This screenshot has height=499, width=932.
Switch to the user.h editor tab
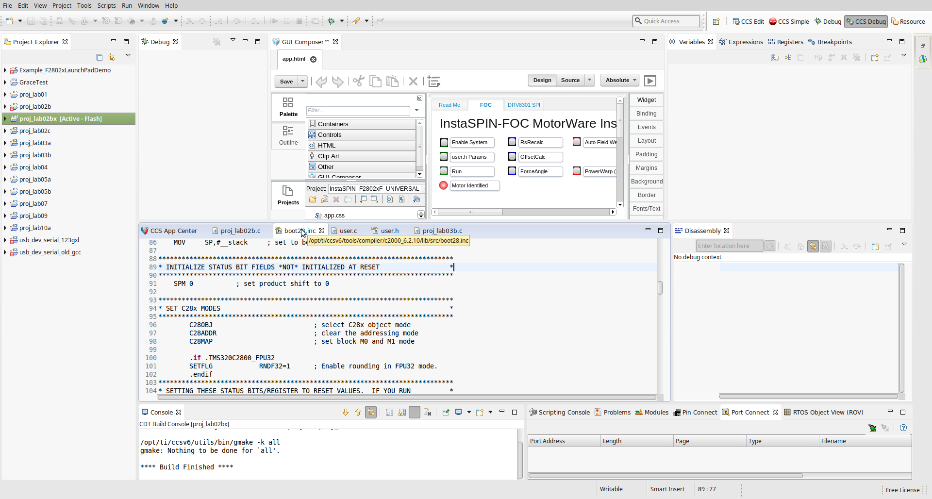[385, 231]
